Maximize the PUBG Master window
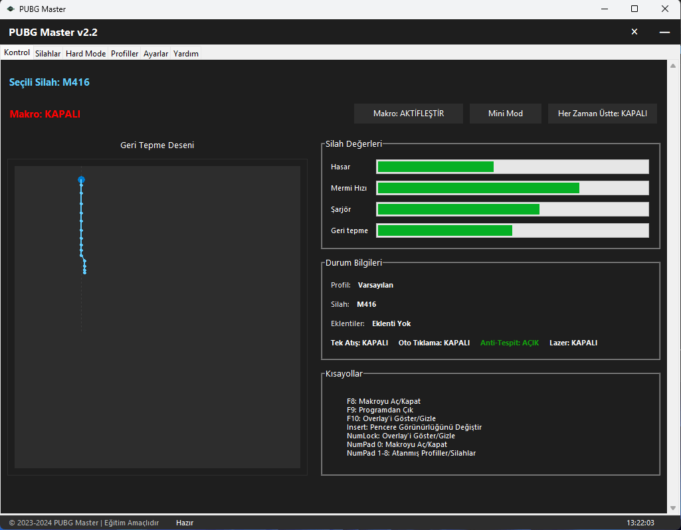Viewport: 681px width, 530px height. tap(634, 9)
